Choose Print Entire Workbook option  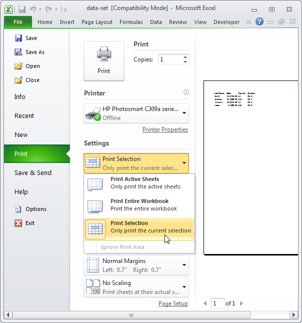point(139,205)
